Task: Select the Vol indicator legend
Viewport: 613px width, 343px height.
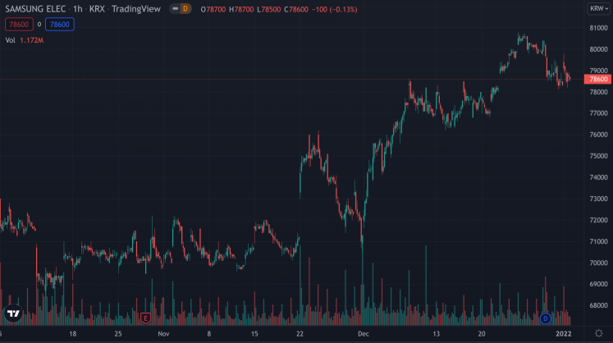Action: 11,40
